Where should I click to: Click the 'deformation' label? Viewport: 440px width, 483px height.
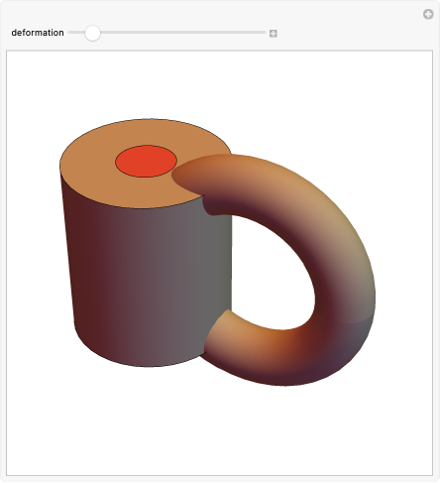coord(38,33)
